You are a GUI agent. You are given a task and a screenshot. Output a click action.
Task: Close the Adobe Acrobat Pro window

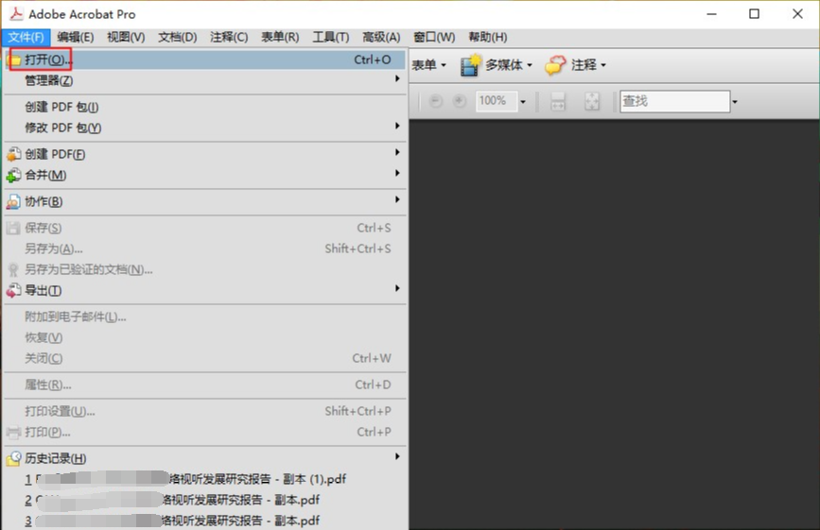797,14
